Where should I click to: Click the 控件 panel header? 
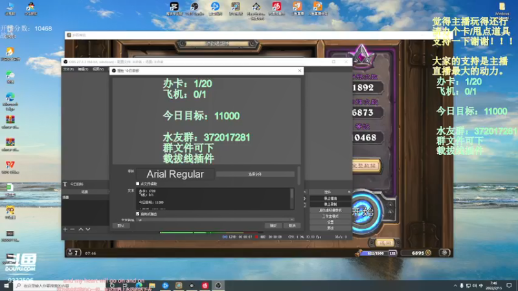click(x=328, y=192)
